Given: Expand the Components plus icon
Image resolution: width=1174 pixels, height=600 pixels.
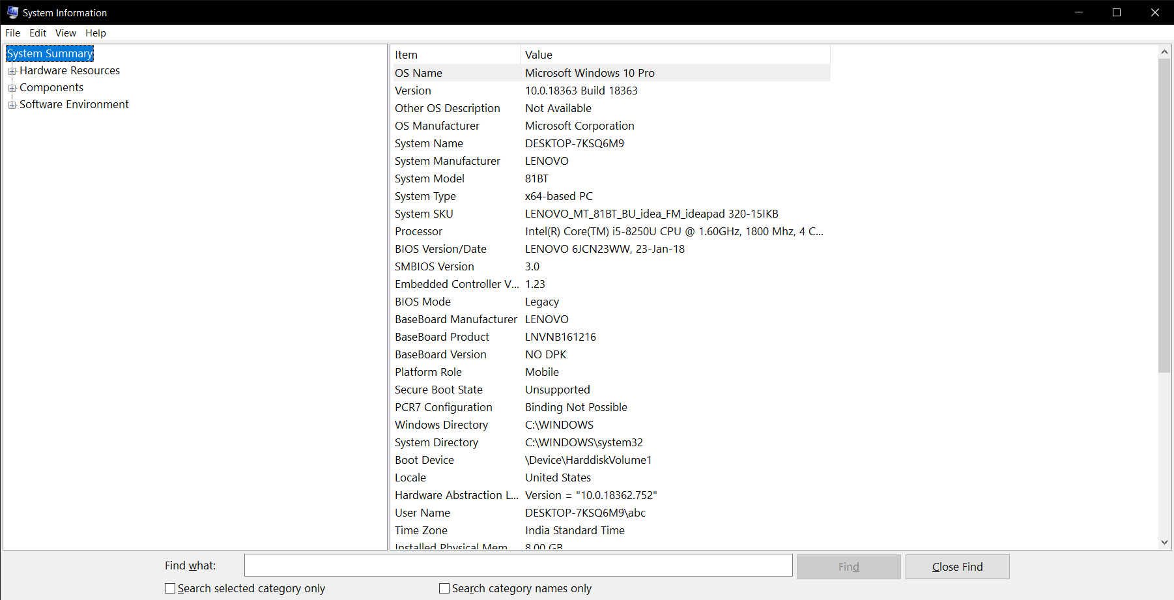Looking at the screenshot, I should pos(12,87).
